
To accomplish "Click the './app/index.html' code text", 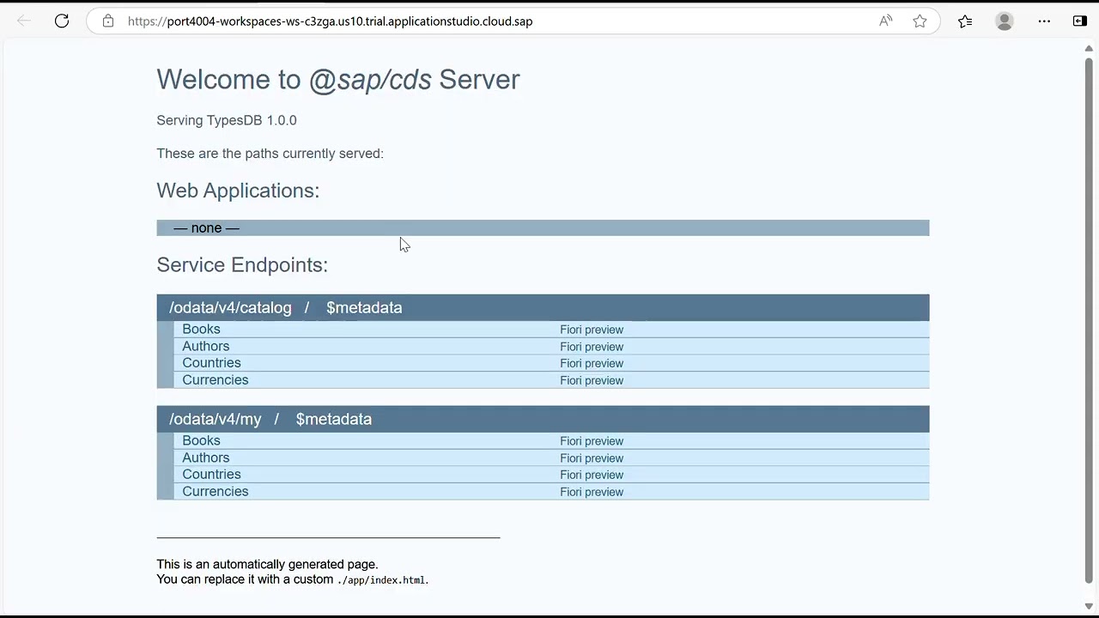I will click(381, 580).
